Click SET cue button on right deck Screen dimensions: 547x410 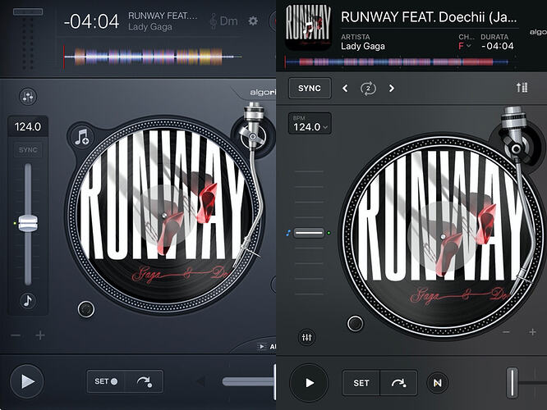click(361, 383)
